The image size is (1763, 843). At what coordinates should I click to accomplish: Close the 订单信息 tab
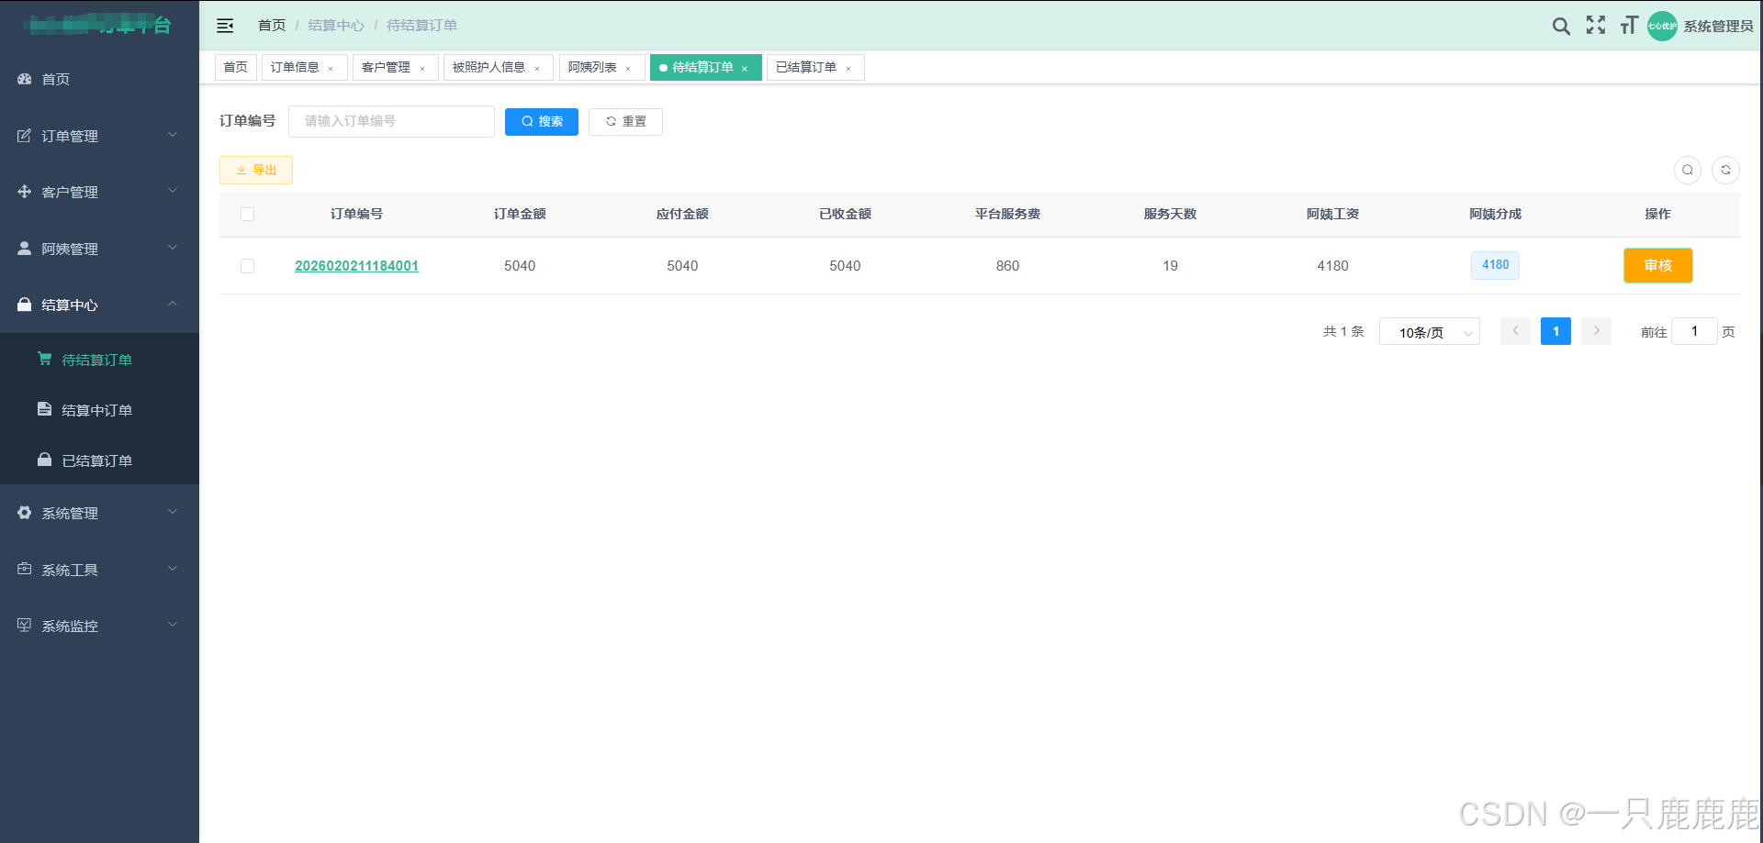[x=331, y=69]
